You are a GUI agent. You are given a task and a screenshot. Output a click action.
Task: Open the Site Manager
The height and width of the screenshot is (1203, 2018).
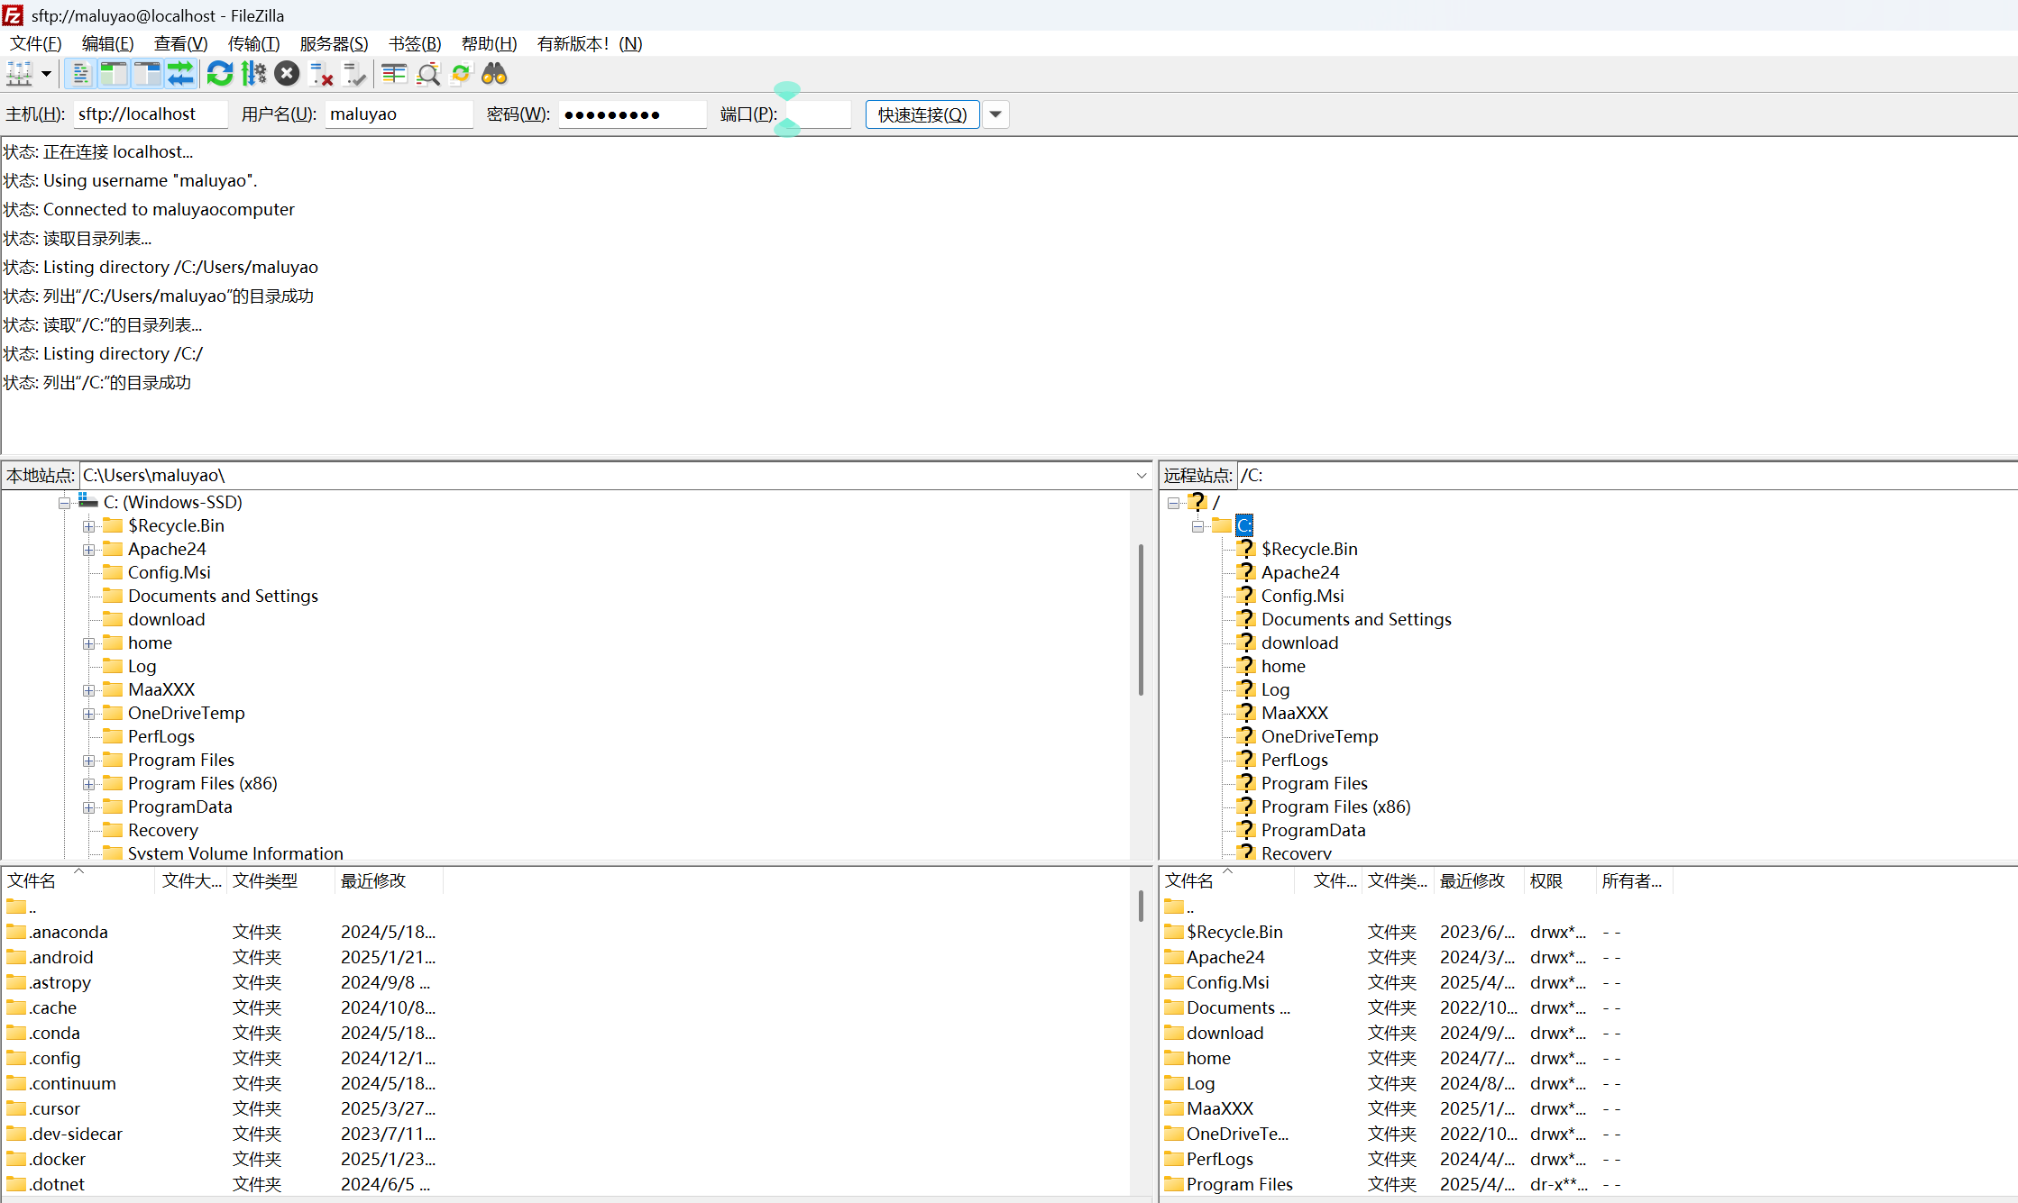coord(19,74)
